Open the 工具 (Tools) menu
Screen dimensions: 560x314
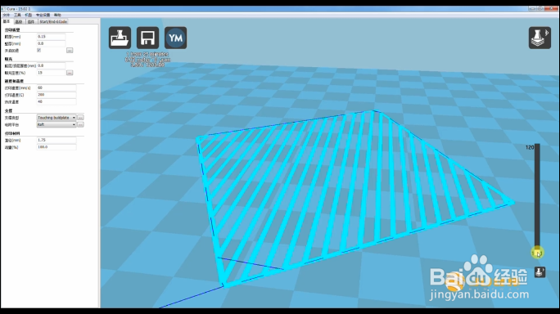click(x=17, y=15)
